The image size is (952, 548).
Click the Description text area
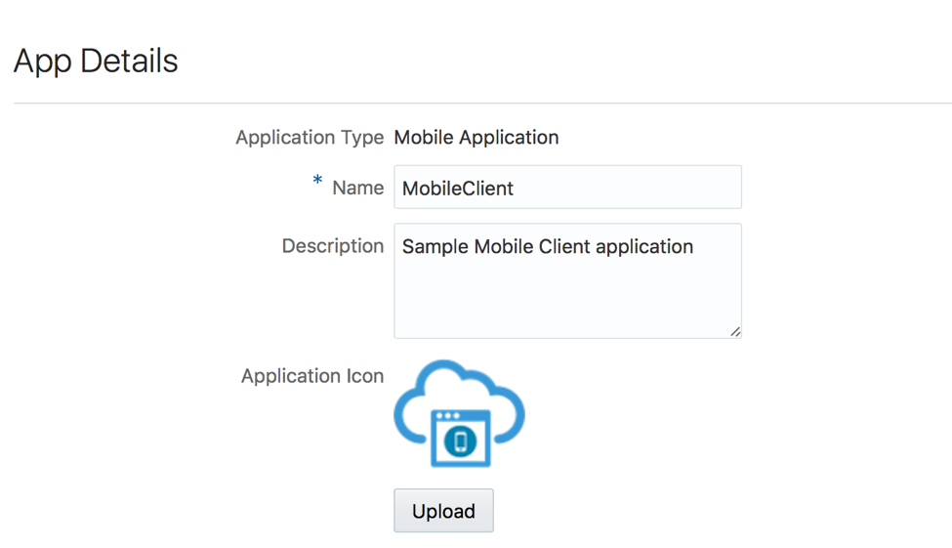(x=566, y=281)
